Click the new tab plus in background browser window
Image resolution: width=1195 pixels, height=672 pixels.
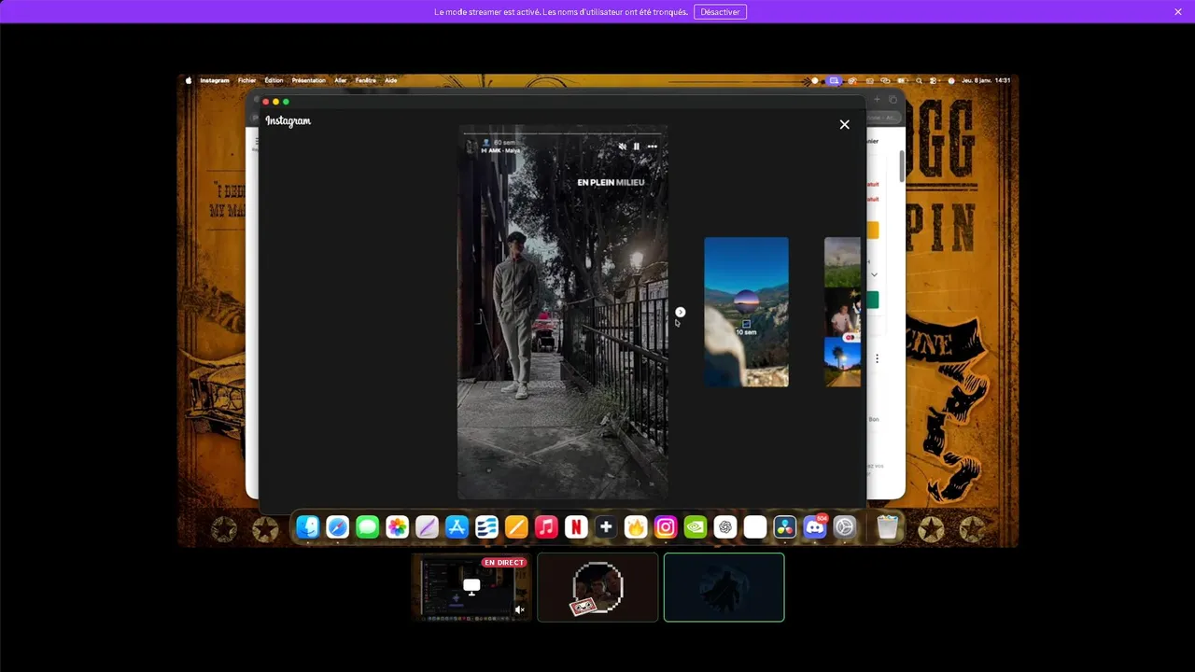[877, 99]
